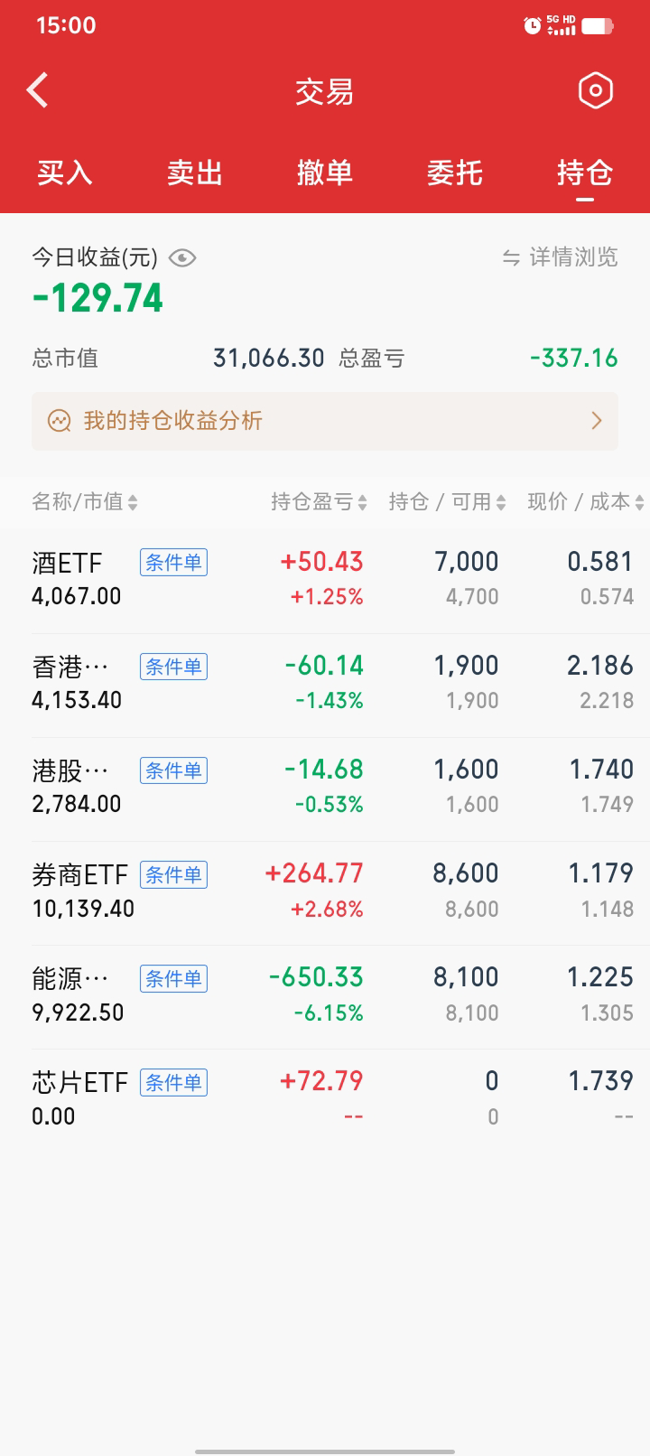The height and width of the screenshot is (1456, 650).
Task: Open 条件单 tag for 能源 holding
Action: pos(173,978)
